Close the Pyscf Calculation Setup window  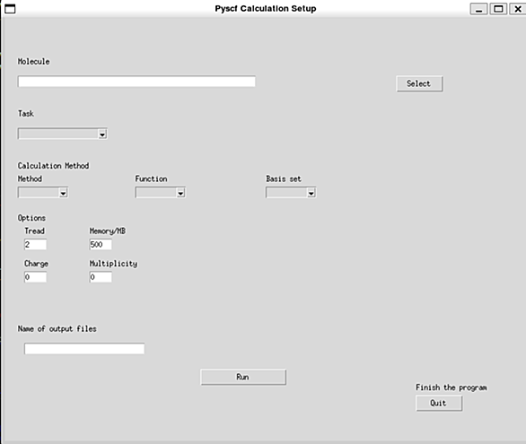[x=518, y=9]
